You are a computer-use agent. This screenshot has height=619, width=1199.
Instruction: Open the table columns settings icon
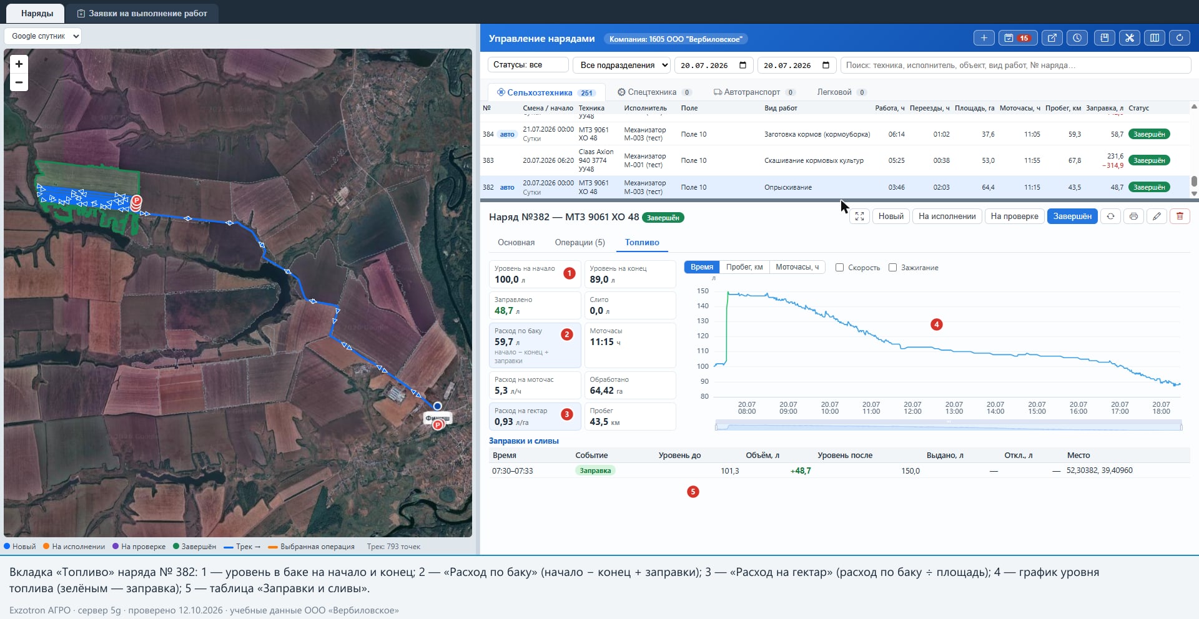(1155, 38)
